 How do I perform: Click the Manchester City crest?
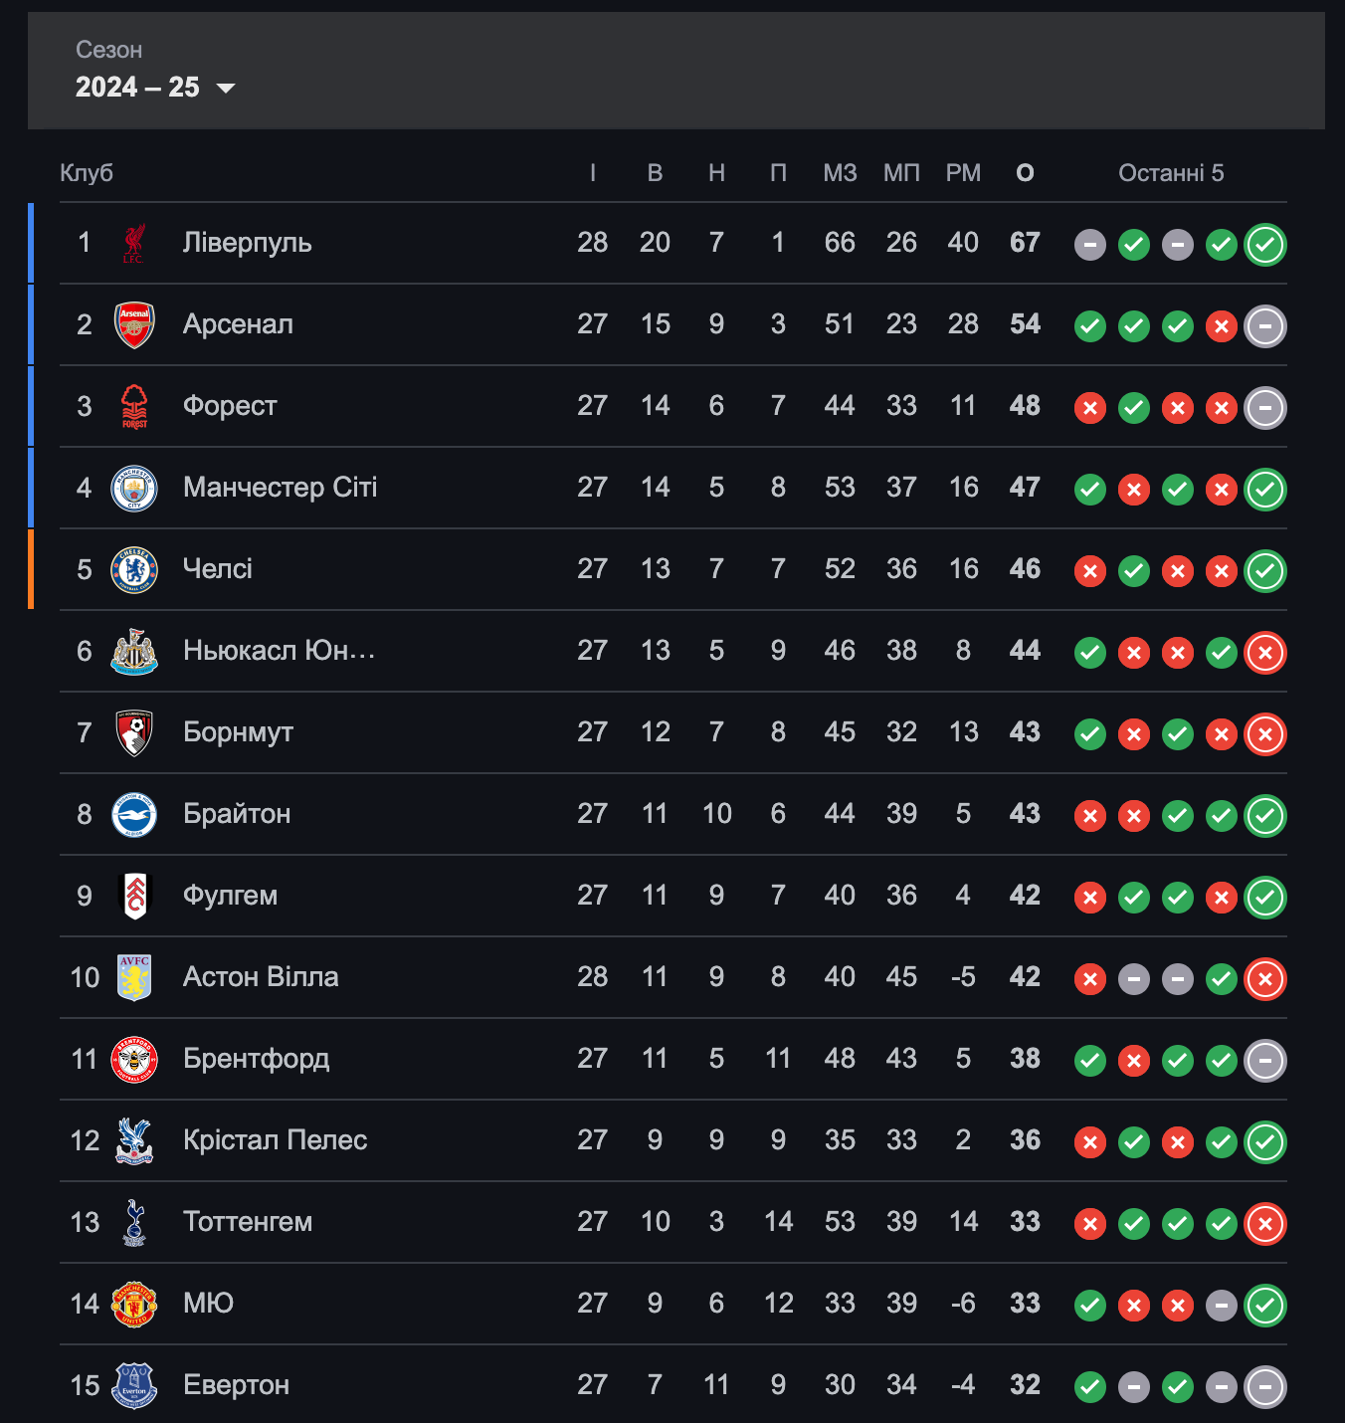pyautogui.click(x=134, y=488)
